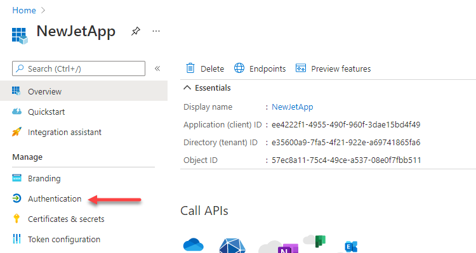Screen dimensions: 476x253
Task: Open the ellipsis more options menu
Action: pos(156,31)
